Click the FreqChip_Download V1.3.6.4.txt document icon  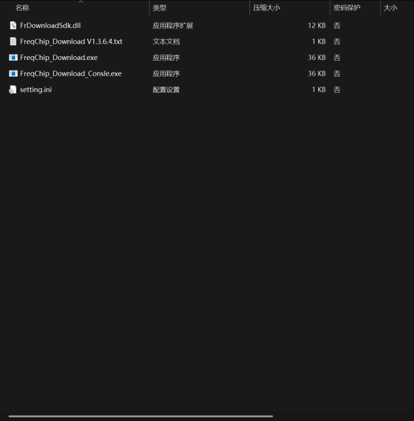13,41
